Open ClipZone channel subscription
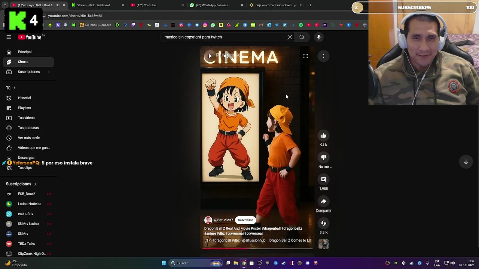479x269 pixels. pos(28,254)
